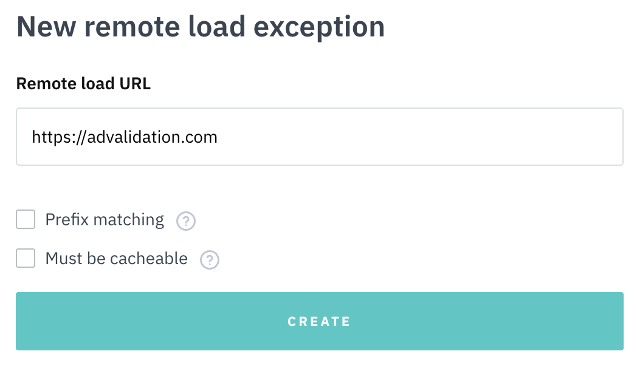Check the box next to Must be cacheable
Screen dimensions: 637x368
click(25, 259)
